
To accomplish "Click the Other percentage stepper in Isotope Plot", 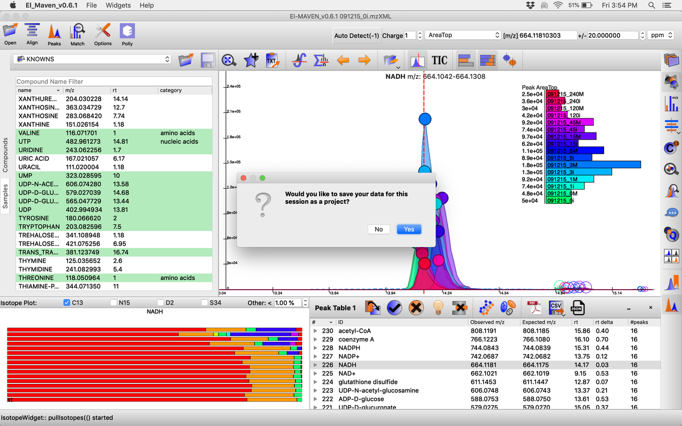I will tap(305, 302).
